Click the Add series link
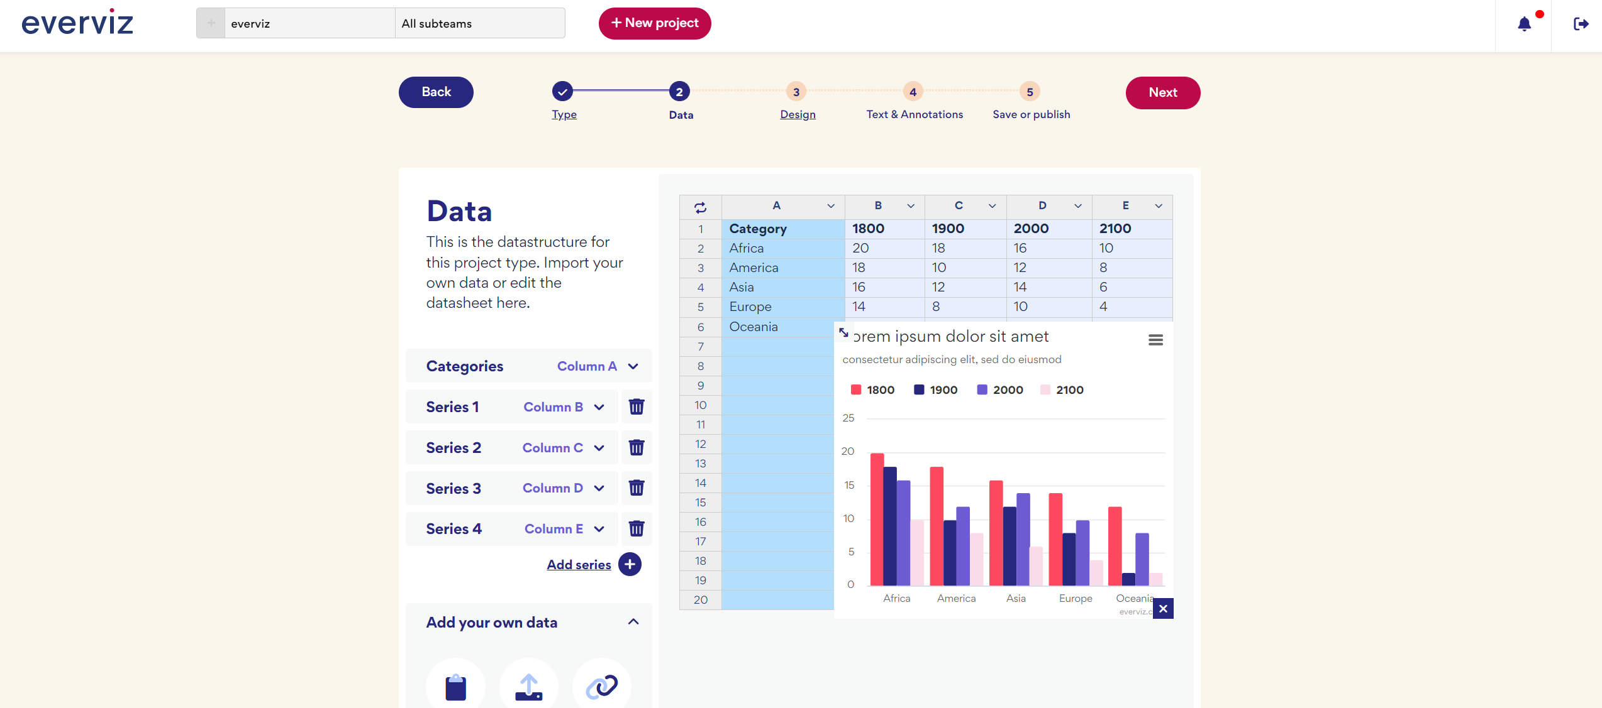 [577, 563]
